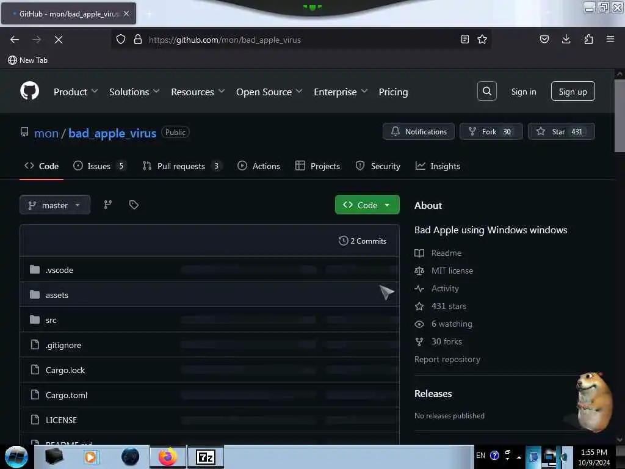This screenshot has width=625, height=469.
Task: View tags using the tag icon
Action: pyautogui.click(x=134, y=205)
